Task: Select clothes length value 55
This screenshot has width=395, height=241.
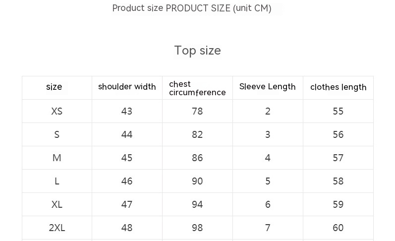Action: coord(338,111)
